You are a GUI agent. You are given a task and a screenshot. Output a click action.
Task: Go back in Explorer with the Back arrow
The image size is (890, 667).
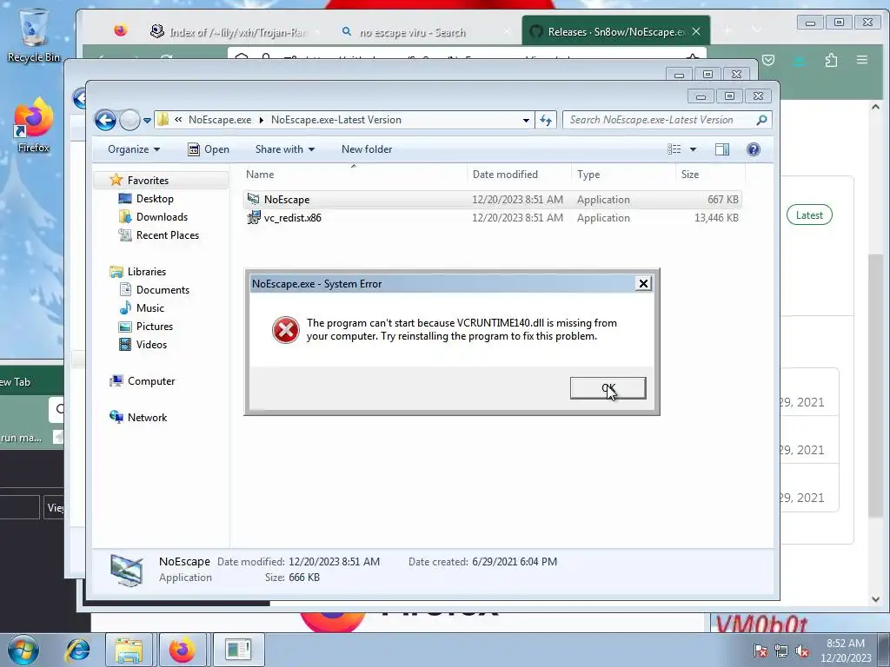105,120
